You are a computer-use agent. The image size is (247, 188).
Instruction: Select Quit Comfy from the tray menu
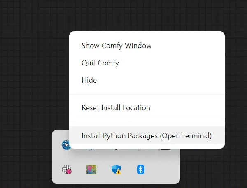click(x=100, y=63)
